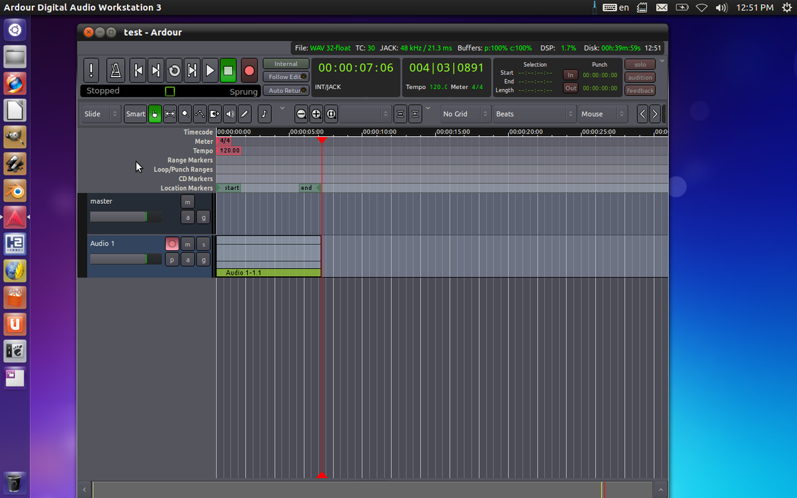Open the zoom focus dropdown
This screenshot has width=797, height=498.
tap(366, 114)
